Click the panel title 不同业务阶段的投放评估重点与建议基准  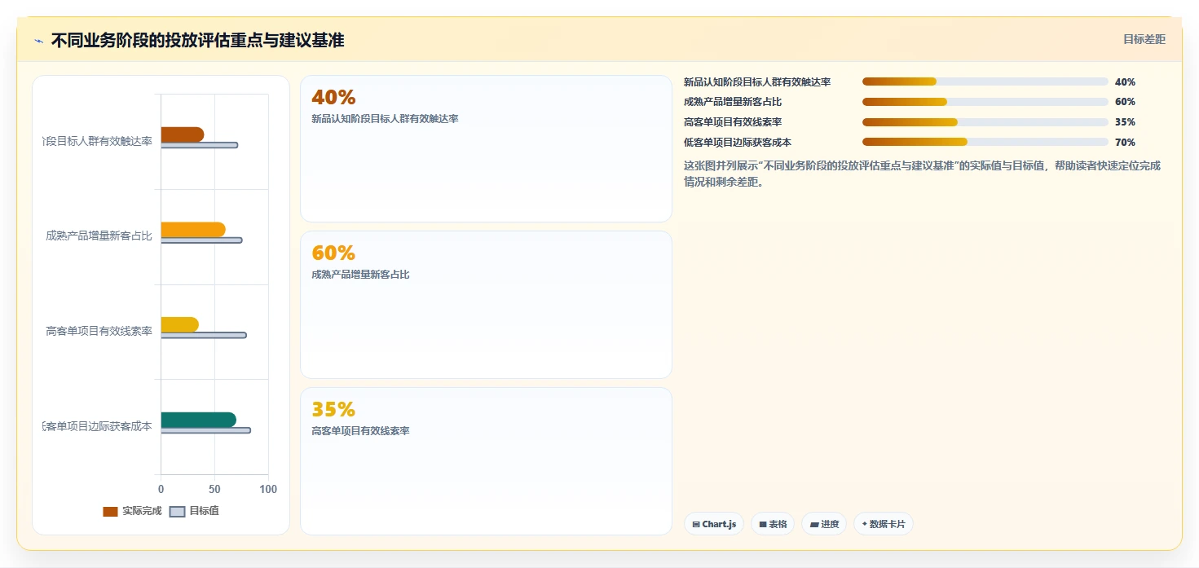coord(197,40)
